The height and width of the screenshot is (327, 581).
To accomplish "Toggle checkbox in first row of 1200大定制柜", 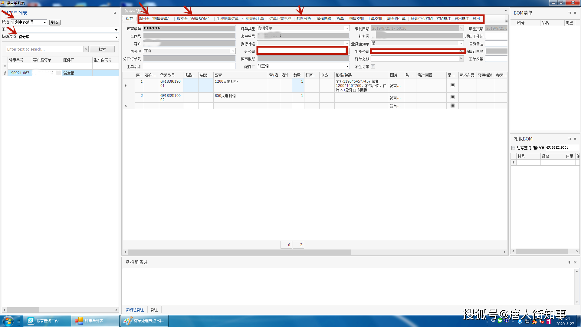I will click(452, 85).
